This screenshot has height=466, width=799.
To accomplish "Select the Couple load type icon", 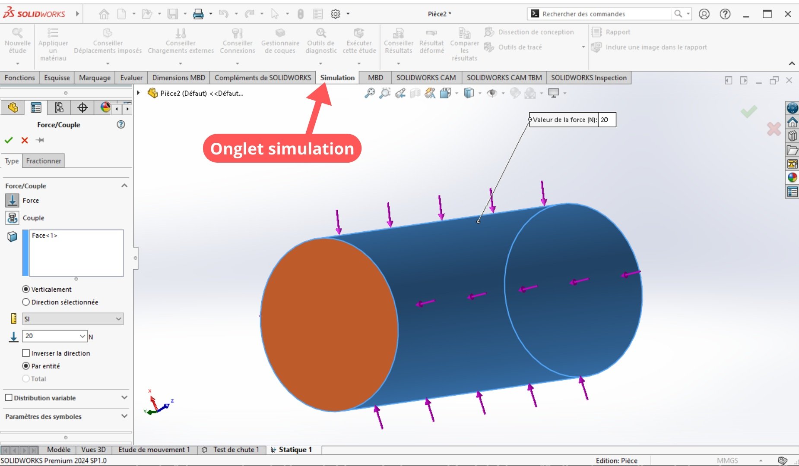I will click(x=12, y=218).
